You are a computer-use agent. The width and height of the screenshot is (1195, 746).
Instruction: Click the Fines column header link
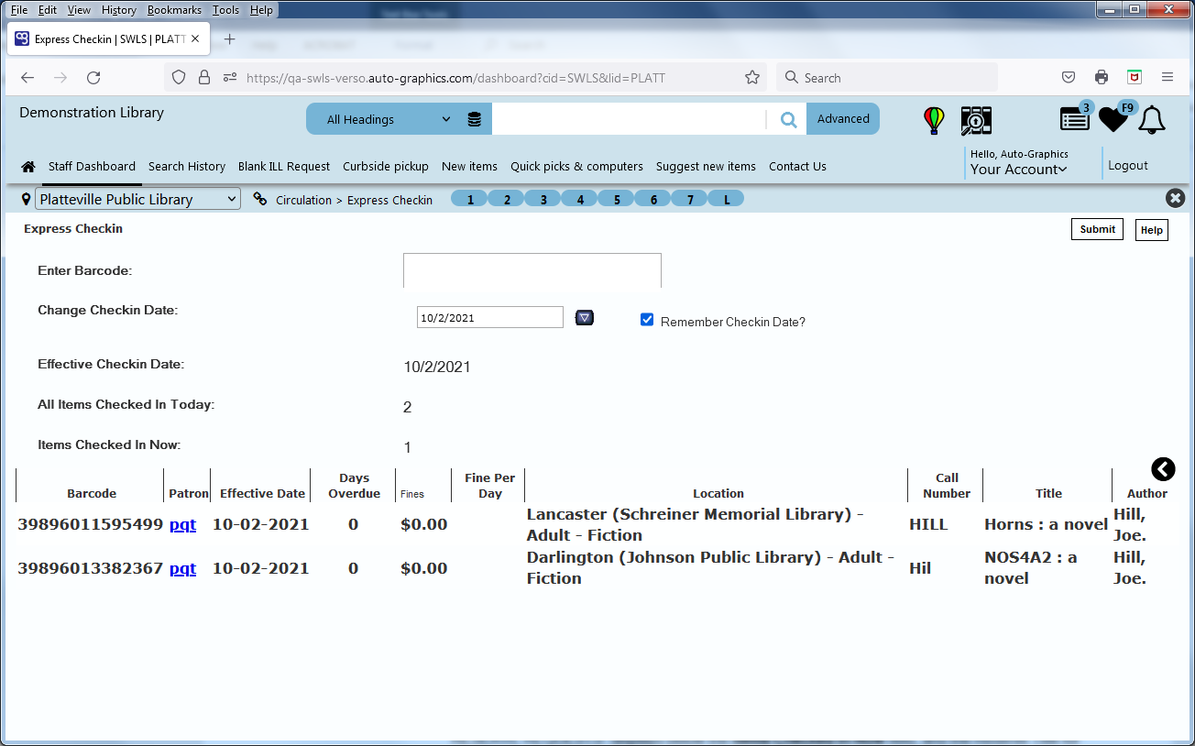[412, 494]
